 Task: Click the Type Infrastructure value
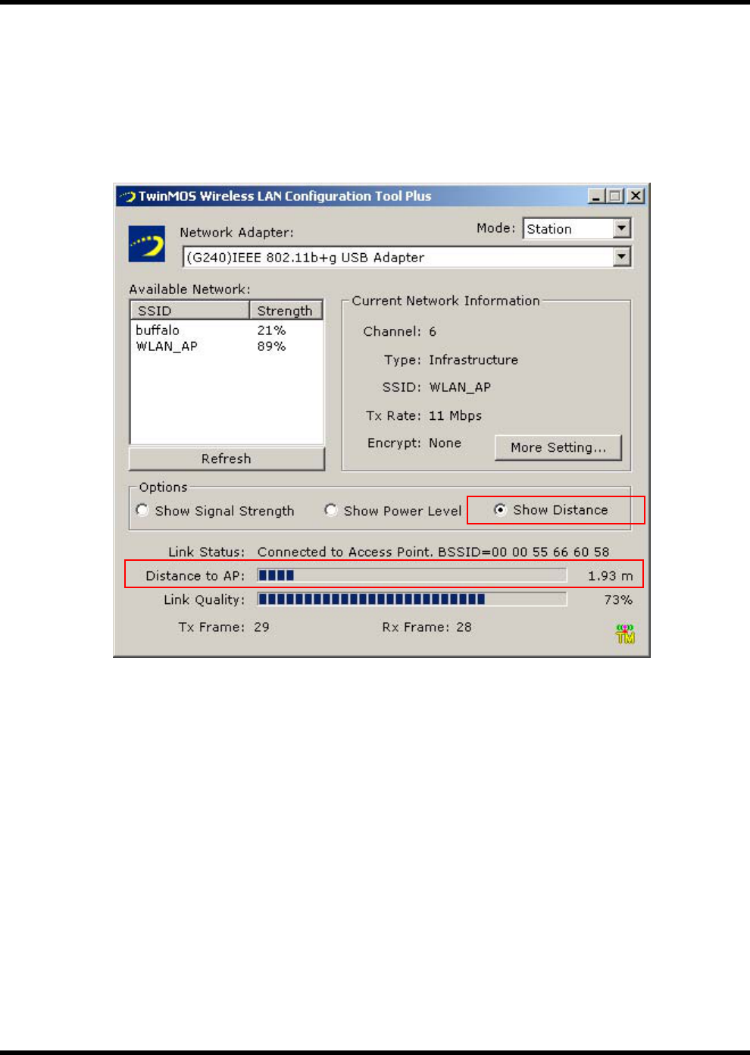pyautogui.click(x=473, y=360)
